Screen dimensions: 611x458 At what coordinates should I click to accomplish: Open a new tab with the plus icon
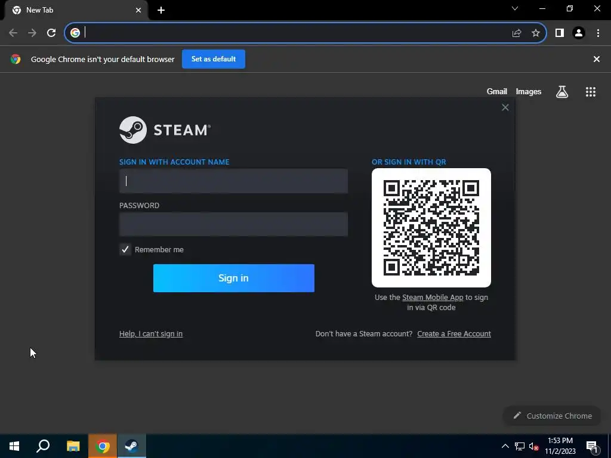click(x=161, y=10)
